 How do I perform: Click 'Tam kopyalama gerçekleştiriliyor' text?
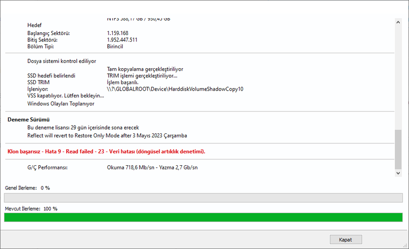[x=145, y=69]
